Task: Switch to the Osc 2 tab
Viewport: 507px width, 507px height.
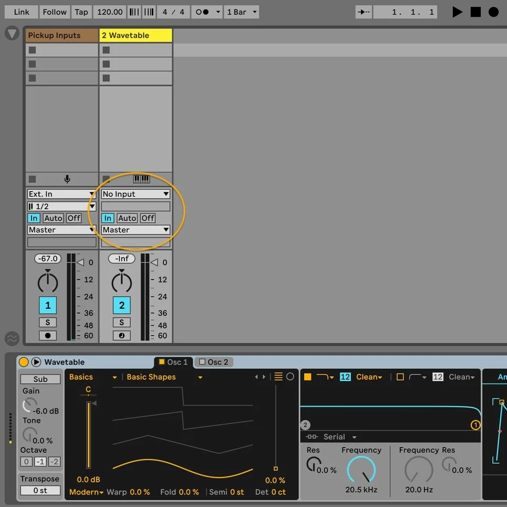Action: [213, 362]
